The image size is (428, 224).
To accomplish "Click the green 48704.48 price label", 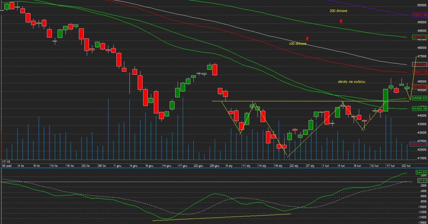I will (x=419, y=37).
